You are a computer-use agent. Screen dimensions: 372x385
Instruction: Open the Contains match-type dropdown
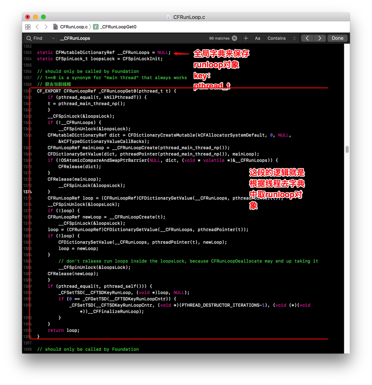click(281, 38)
